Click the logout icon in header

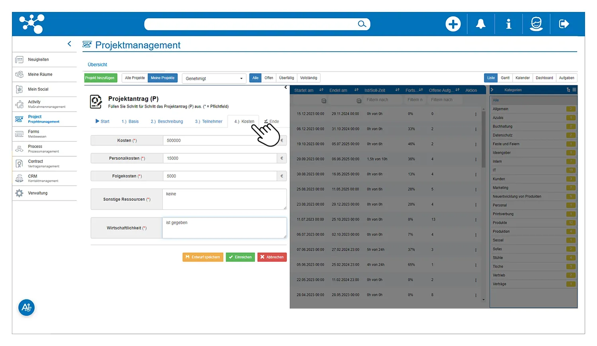pyautogui.click(x=564, y=24)
